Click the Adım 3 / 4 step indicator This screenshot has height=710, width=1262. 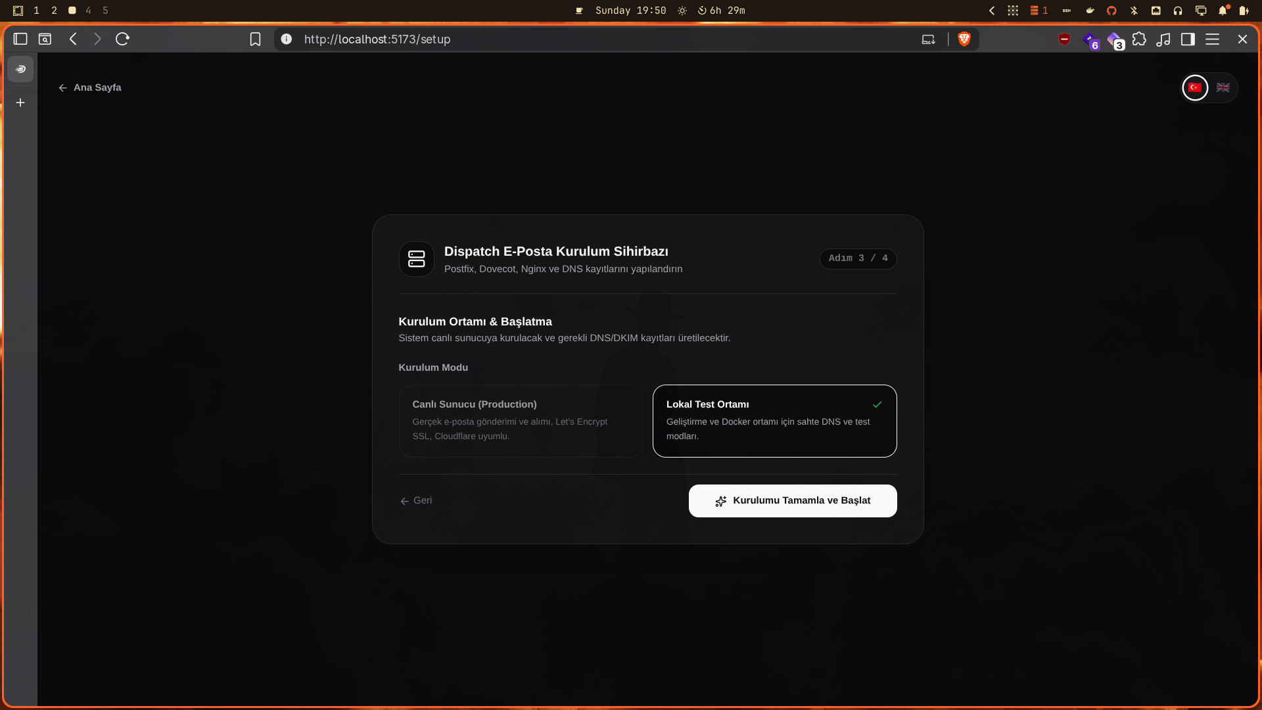point(858,258)
